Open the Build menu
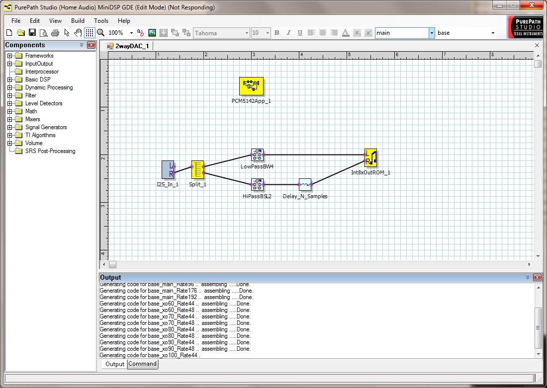This screenshot has width=547, height=388. [78, 20]
